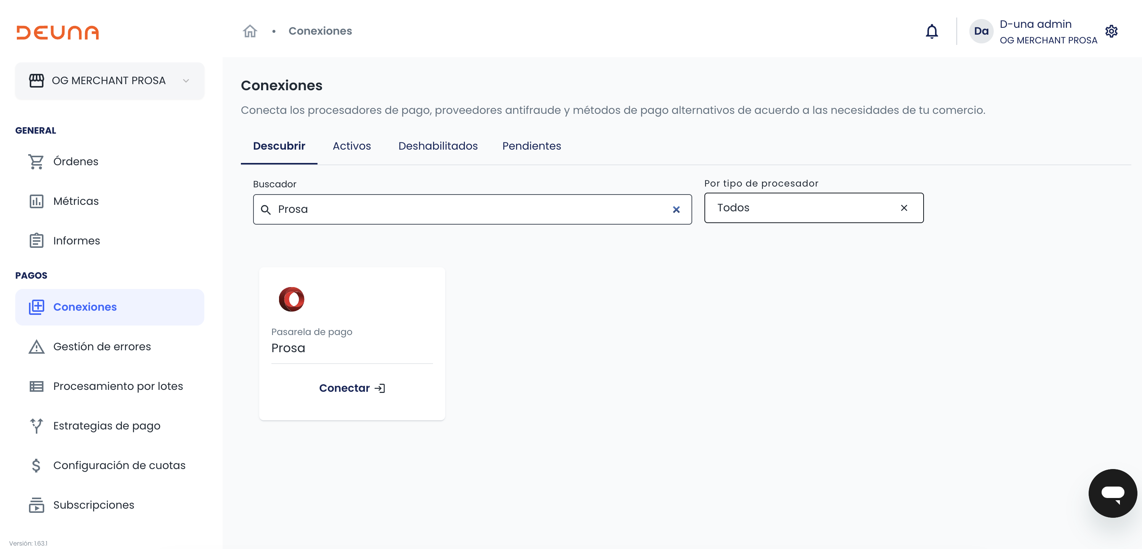
Task: Switch to the Activos tab
Action: pyautogui.click(x=351, y=146)
